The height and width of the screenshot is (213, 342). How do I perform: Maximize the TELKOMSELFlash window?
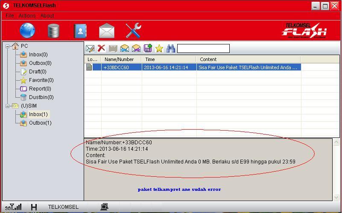[x=325, y=6]
